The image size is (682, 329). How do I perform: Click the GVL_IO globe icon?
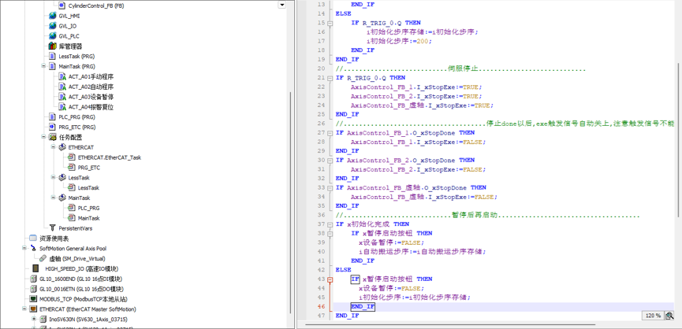click(52, 26)
